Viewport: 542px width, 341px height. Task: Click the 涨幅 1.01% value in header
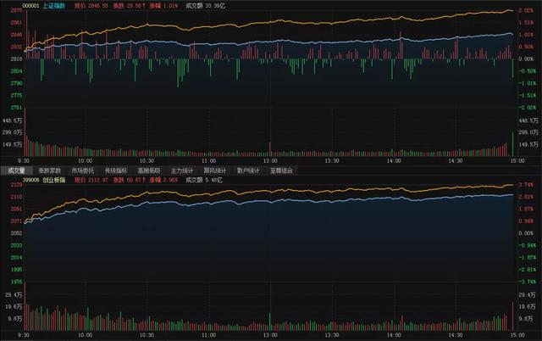(x=163, y=6)
